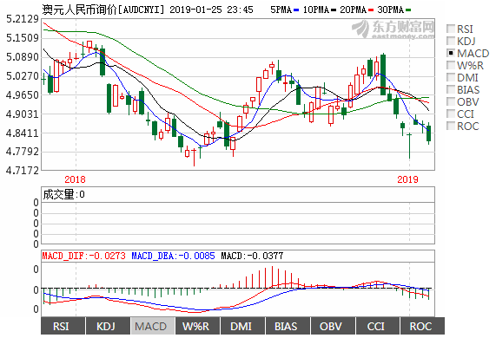Uncheck the MACD indicator checkbox
The height and width of the screenshot is (338, 496).
point(451,53)
